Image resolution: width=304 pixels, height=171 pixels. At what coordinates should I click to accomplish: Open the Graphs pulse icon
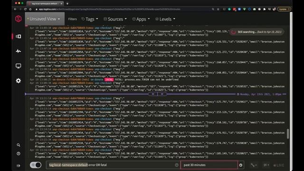click(x=19, y=51)
